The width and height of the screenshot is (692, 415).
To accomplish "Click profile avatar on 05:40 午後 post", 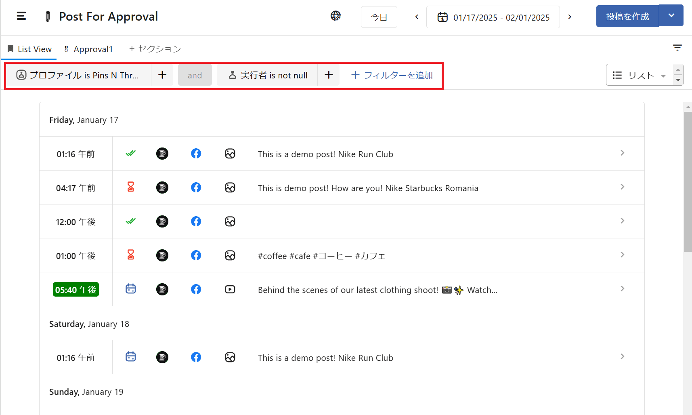I will (162, 289).
